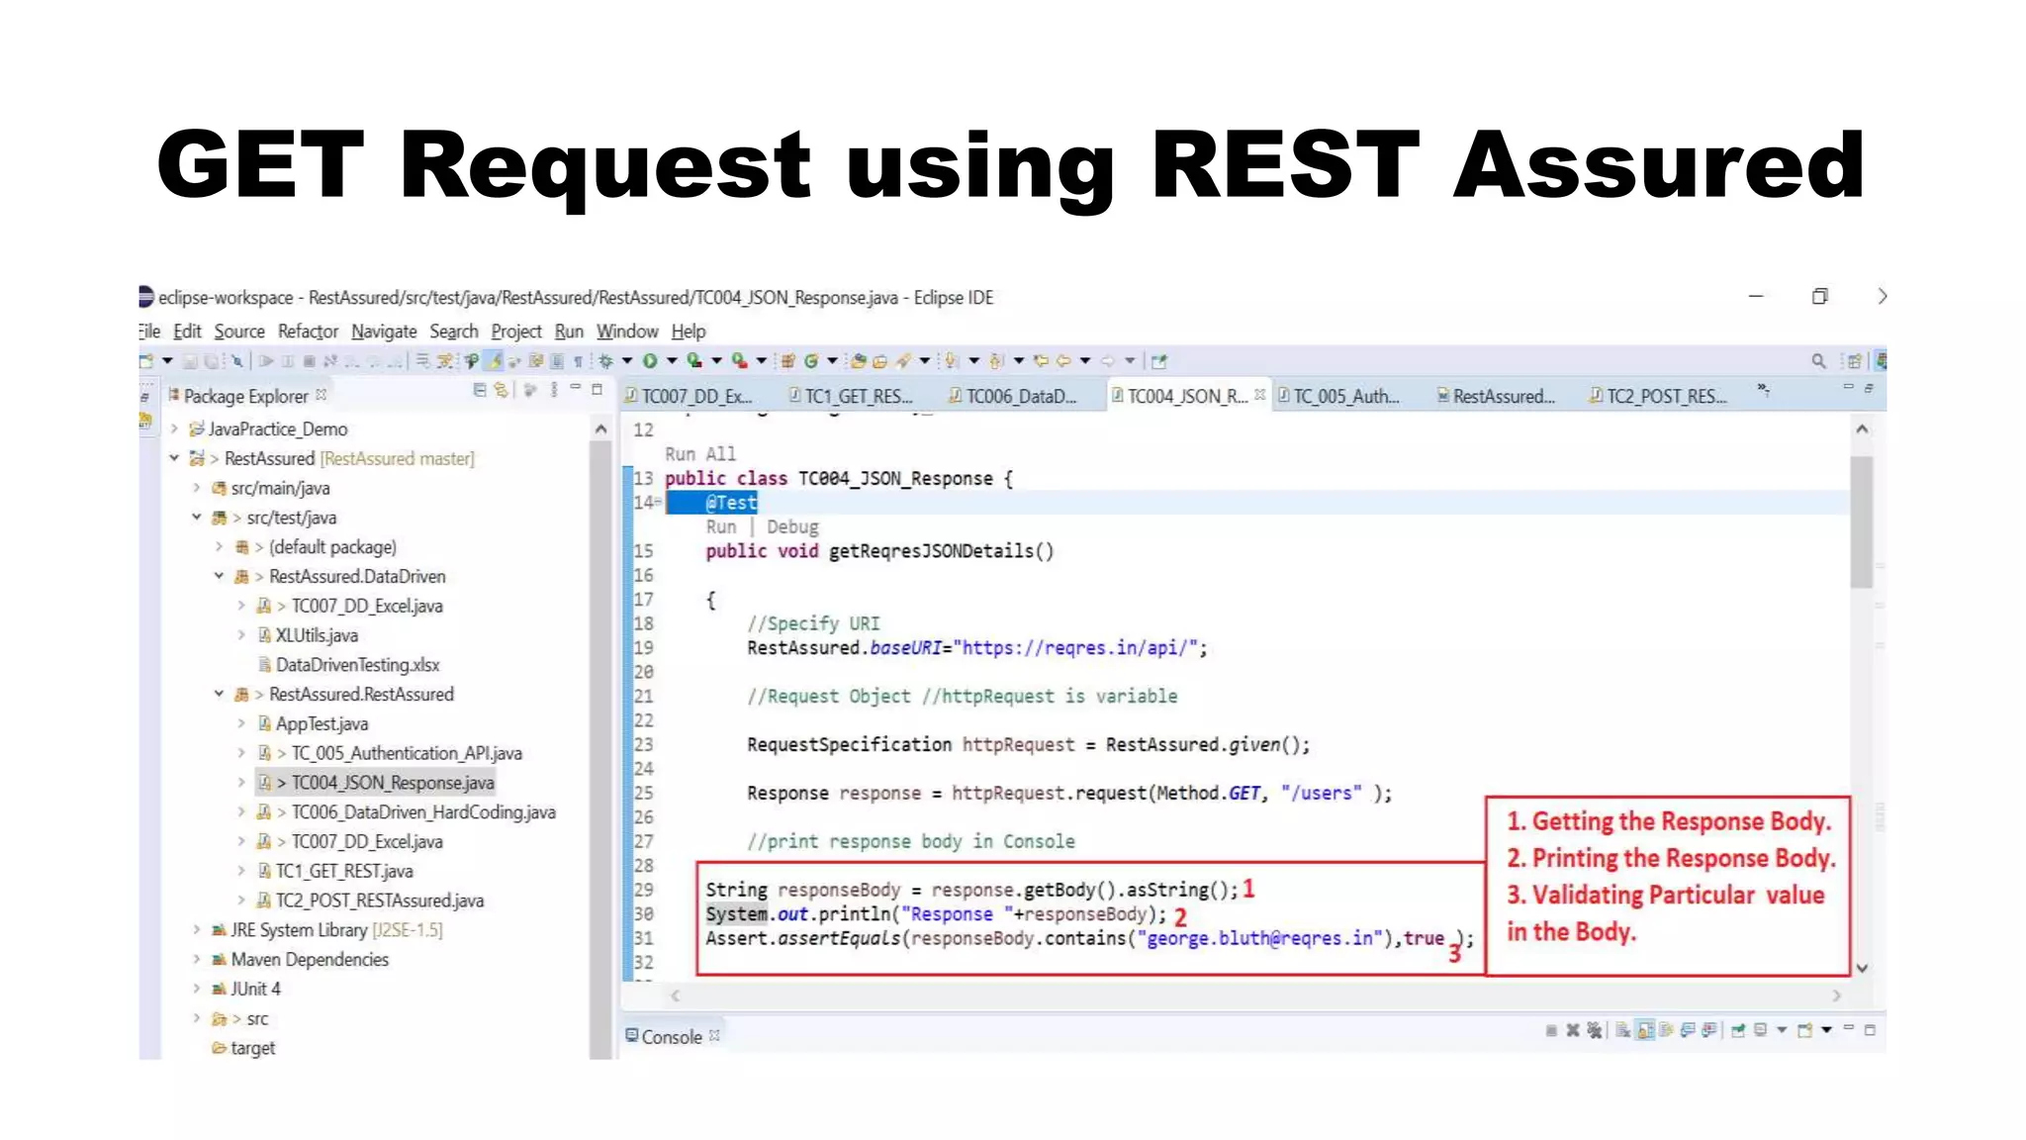Click Clear Console icon
Screen dimensions: 2026x1140
pos(1622,1031)
